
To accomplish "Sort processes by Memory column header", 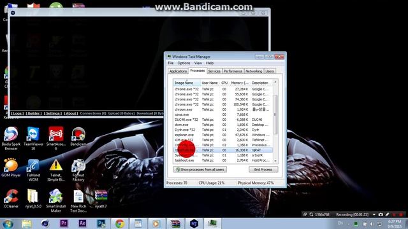I will [240, 83].
